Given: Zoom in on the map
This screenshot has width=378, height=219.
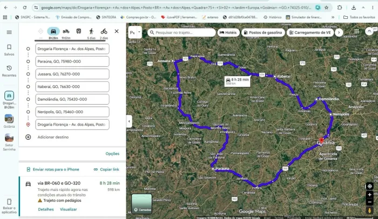Looking at the screenshot, I should tap(369, 195).
